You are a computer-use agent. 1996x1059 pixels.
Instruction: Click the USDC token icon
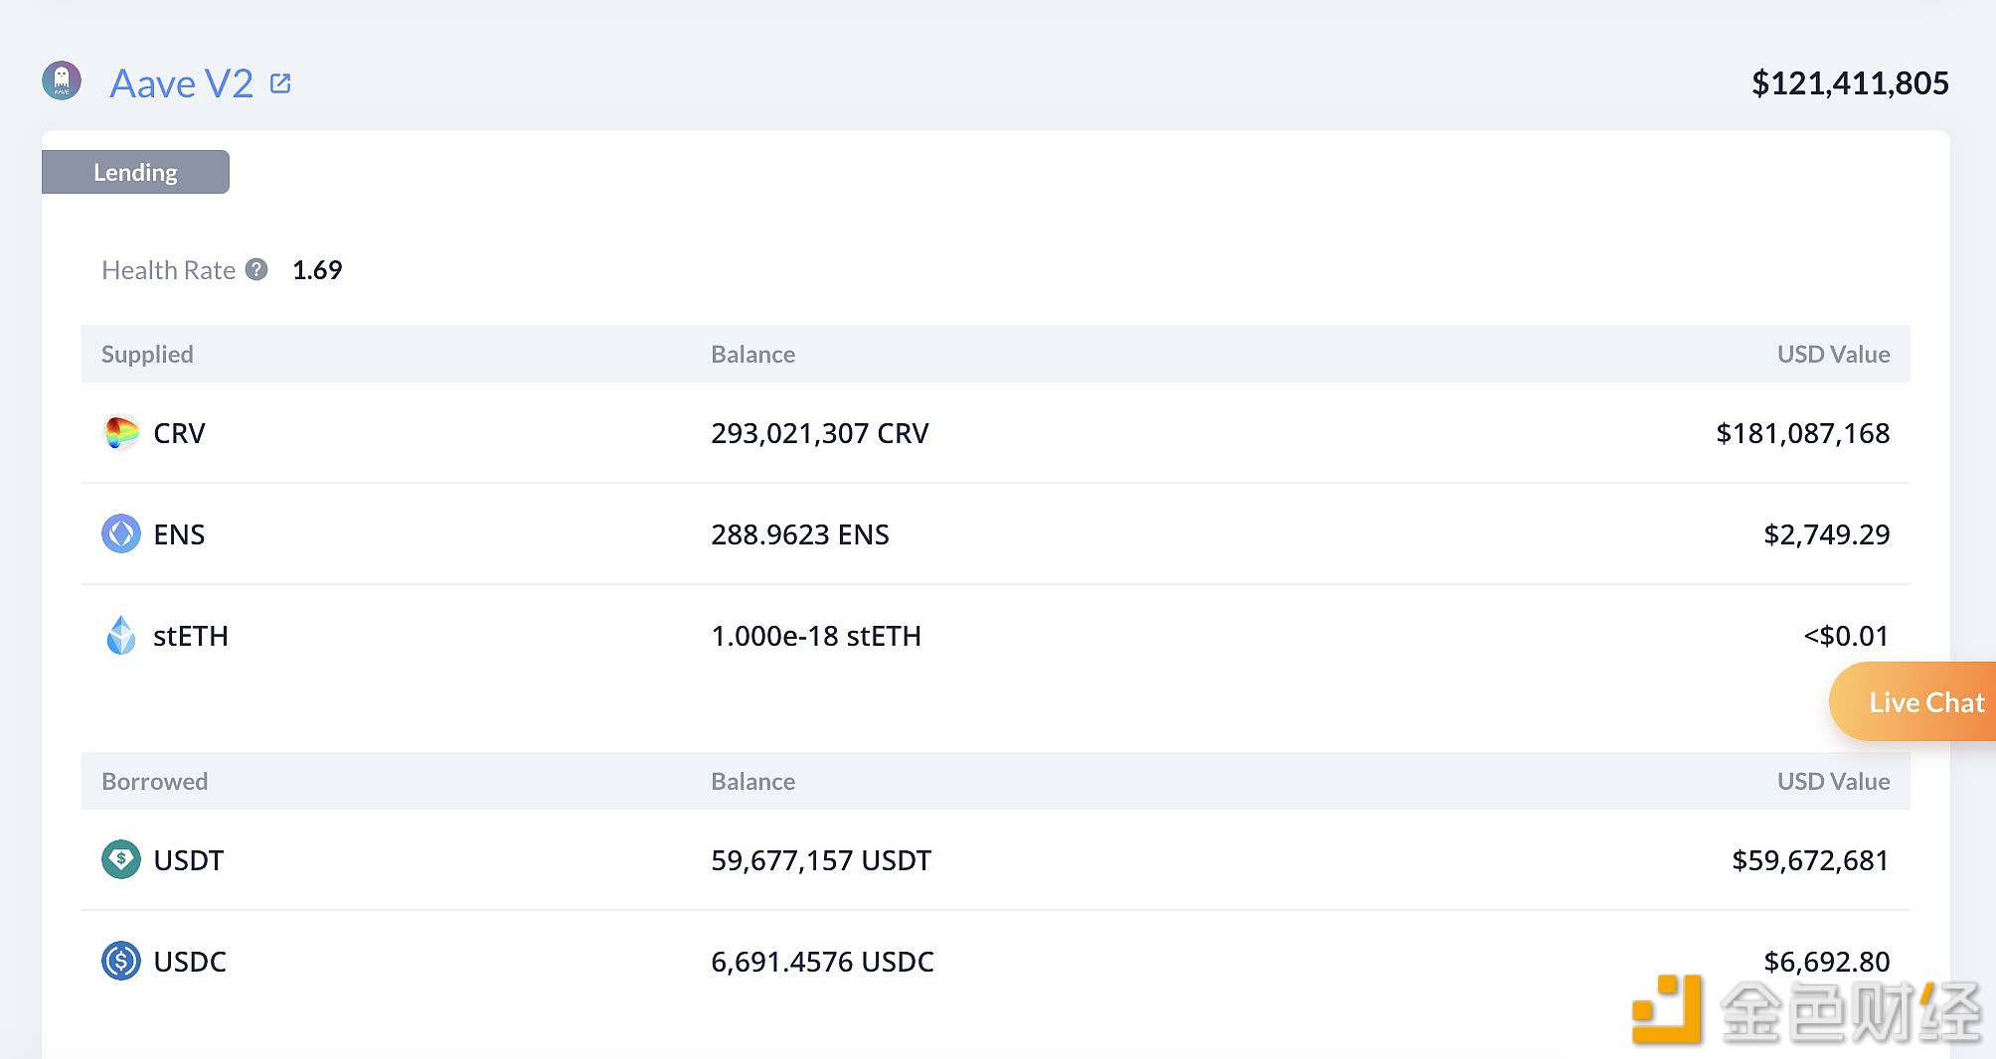(121, 962)
